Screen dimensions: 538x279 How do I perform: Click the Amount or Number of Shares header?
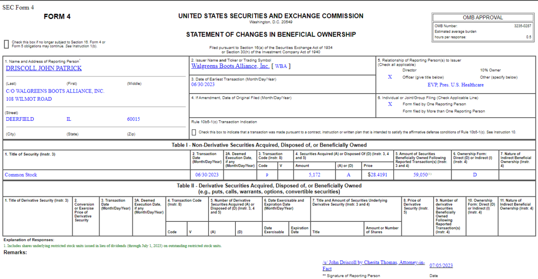pyautogui.click(x=382, y=230)
